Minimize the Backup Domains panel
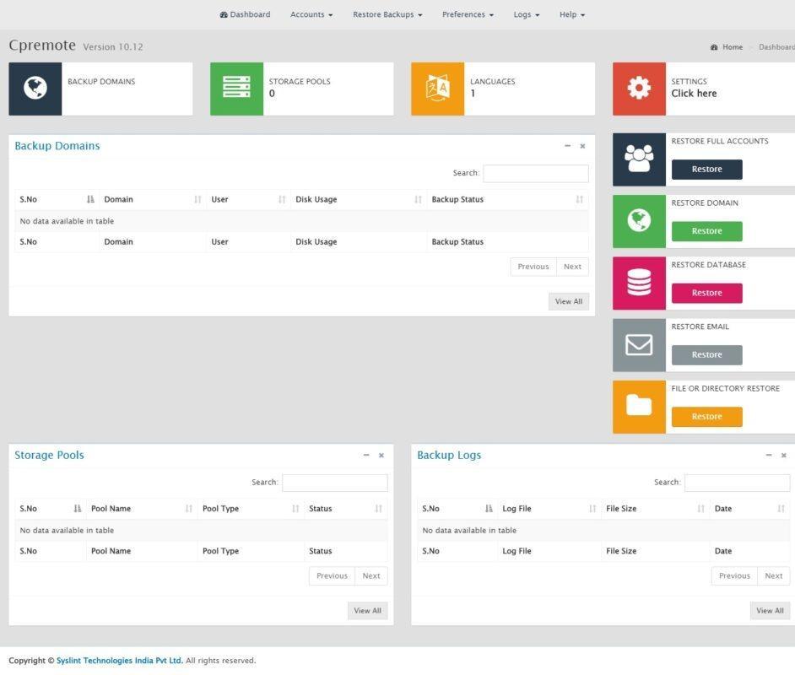 (x=567, y=146)
